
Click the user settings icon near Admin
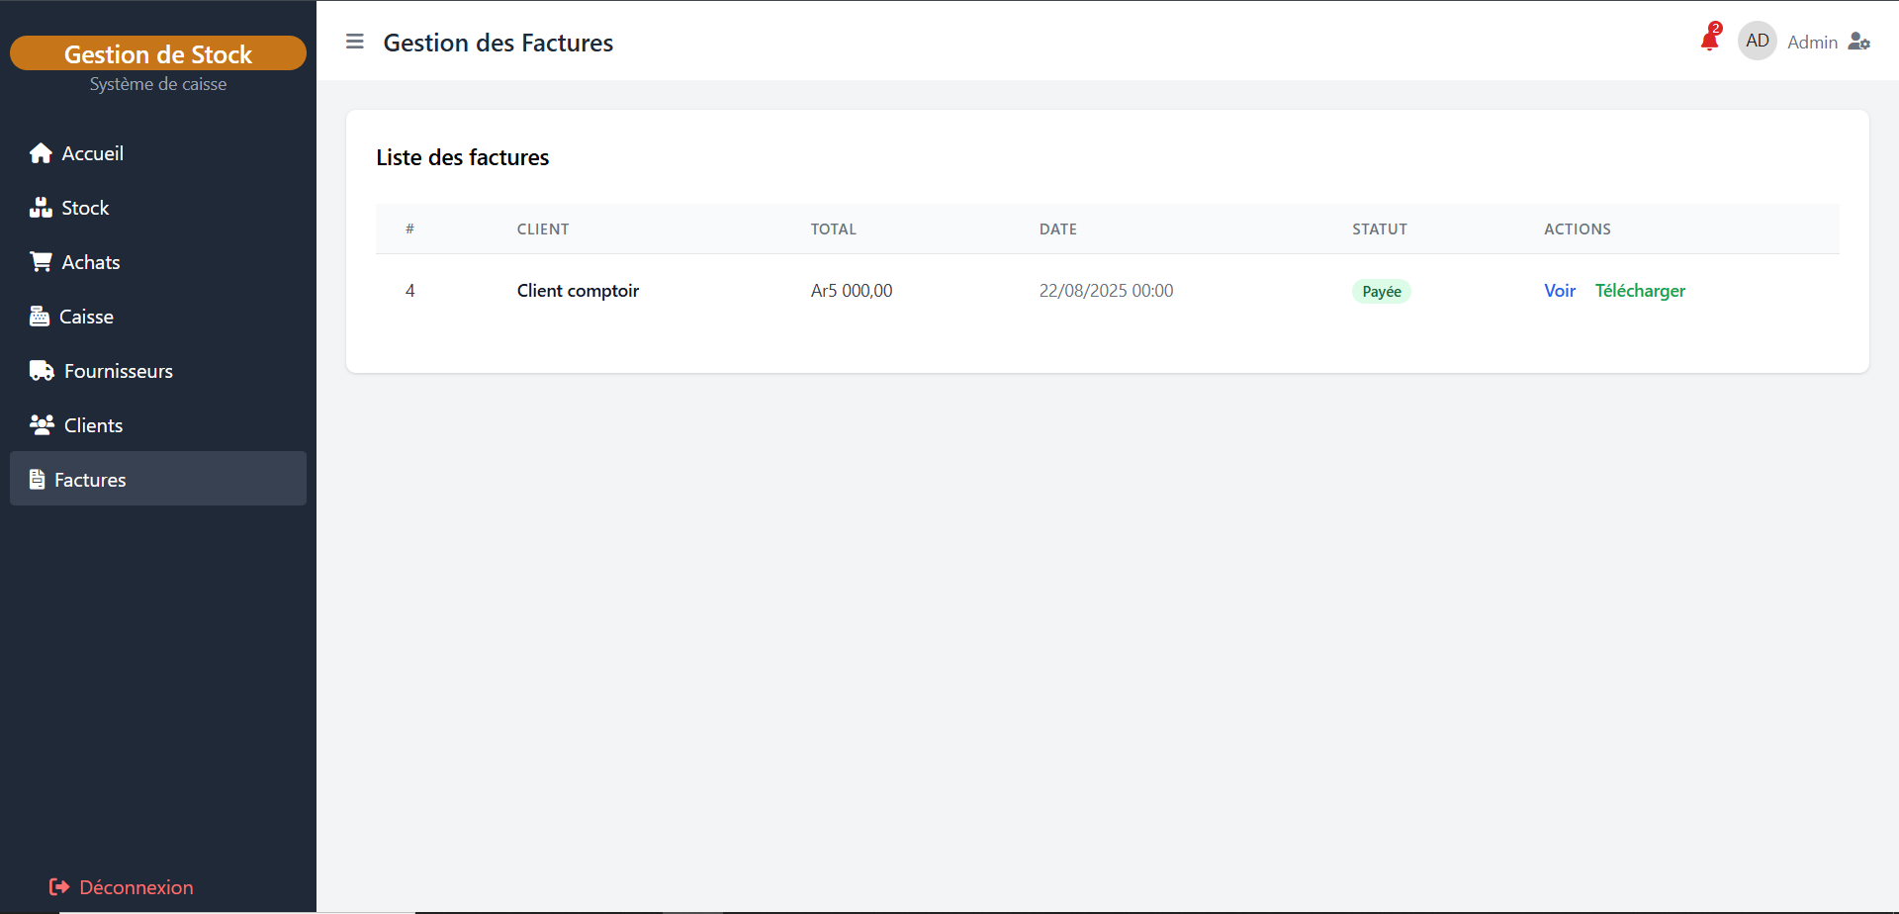pos(1859,42)
